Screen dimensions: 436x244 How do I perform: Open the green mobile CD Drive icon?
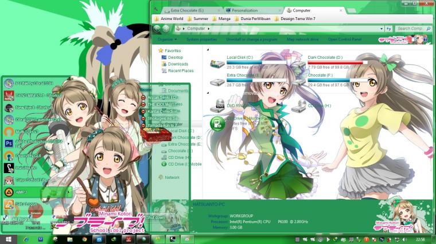point(217,123)
